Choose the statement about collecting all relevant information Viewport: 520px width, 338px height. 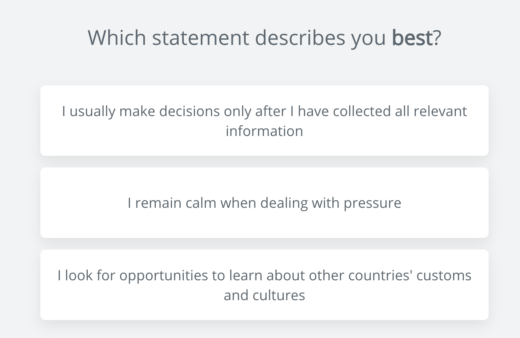pyautogui.click(x=264, y=121)
